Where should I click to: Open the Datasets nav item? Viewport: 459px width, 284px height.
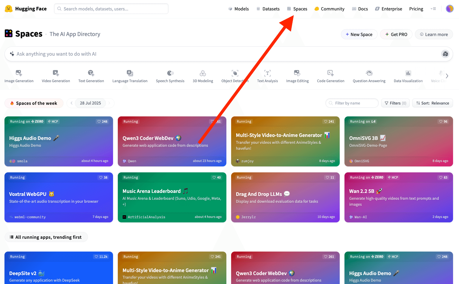coord(268,9)
